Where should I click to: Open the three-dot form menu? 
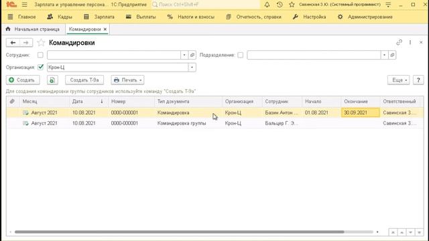click(x=410, y=42)
